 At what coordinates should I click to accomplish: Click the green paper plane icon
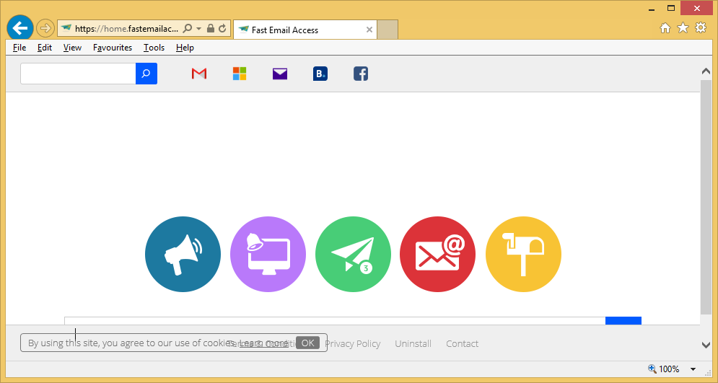coord(353,255)
